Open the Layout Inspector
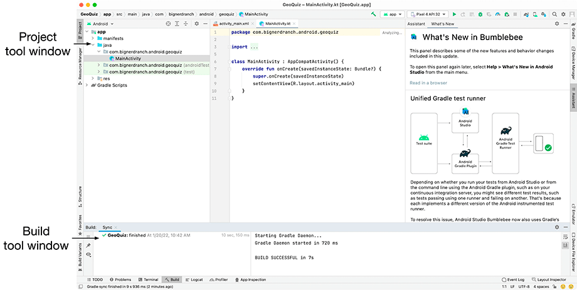 coord(549,280)
